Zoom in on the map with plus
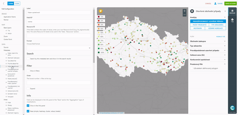238x115 pixels. [184, 11]
